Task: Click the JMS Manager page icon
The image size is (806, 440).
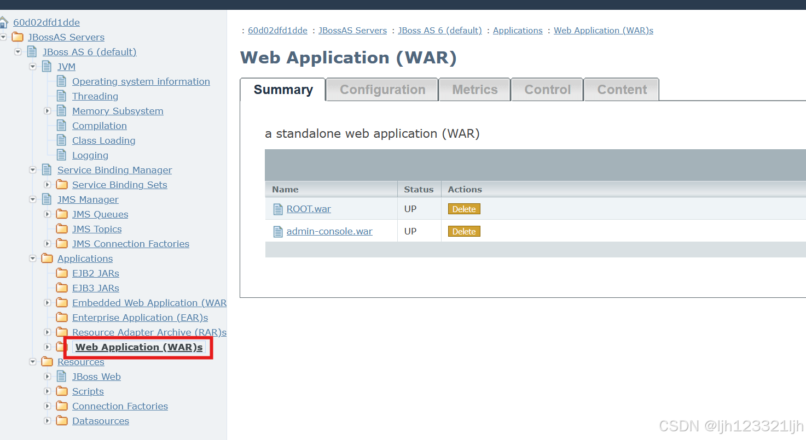Action: pyautogui.click(x=47, y=200)
